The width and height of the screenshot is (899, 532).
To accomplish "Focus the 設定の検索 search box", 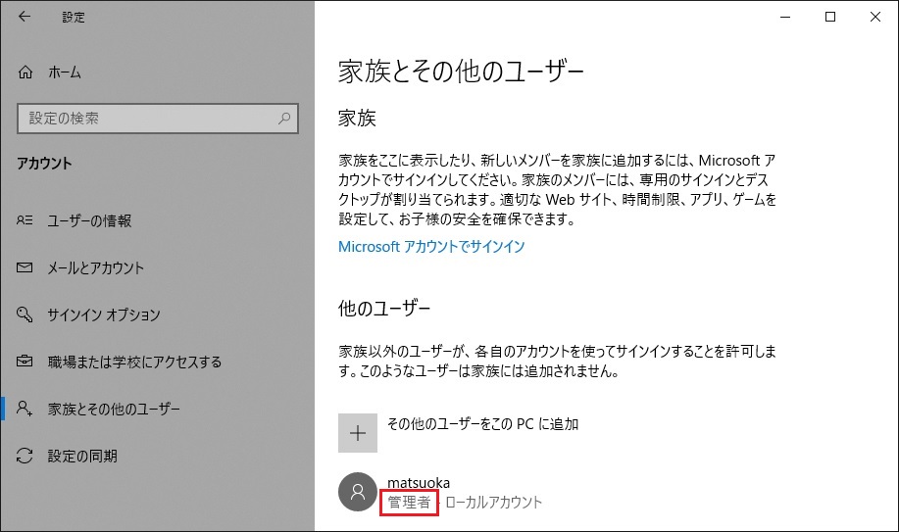I will click(x=158, y=119).
